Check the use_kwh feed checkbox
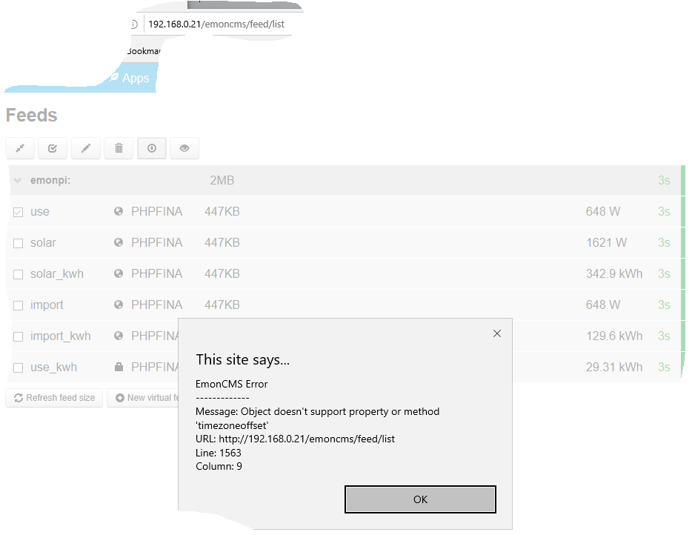The height and width of the screenshot is (552, 692). 18,368
